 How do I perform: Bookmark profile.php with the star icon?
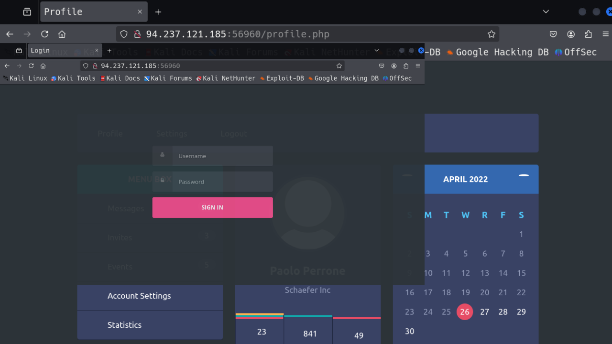(x=491, y=34)
